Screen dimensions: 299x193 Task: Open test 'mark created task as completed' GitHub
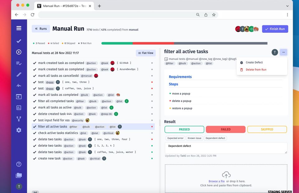point(61,63)
